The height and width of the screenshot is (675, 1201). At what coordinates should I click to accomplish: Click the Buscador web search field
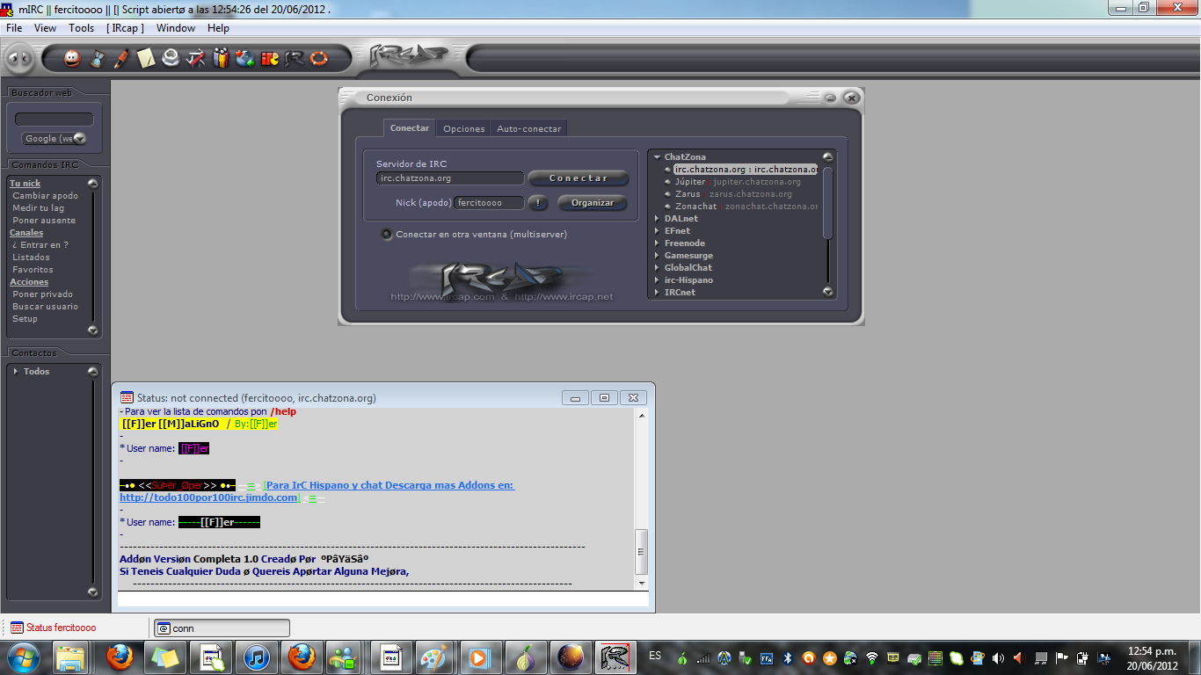pos(54,119)
